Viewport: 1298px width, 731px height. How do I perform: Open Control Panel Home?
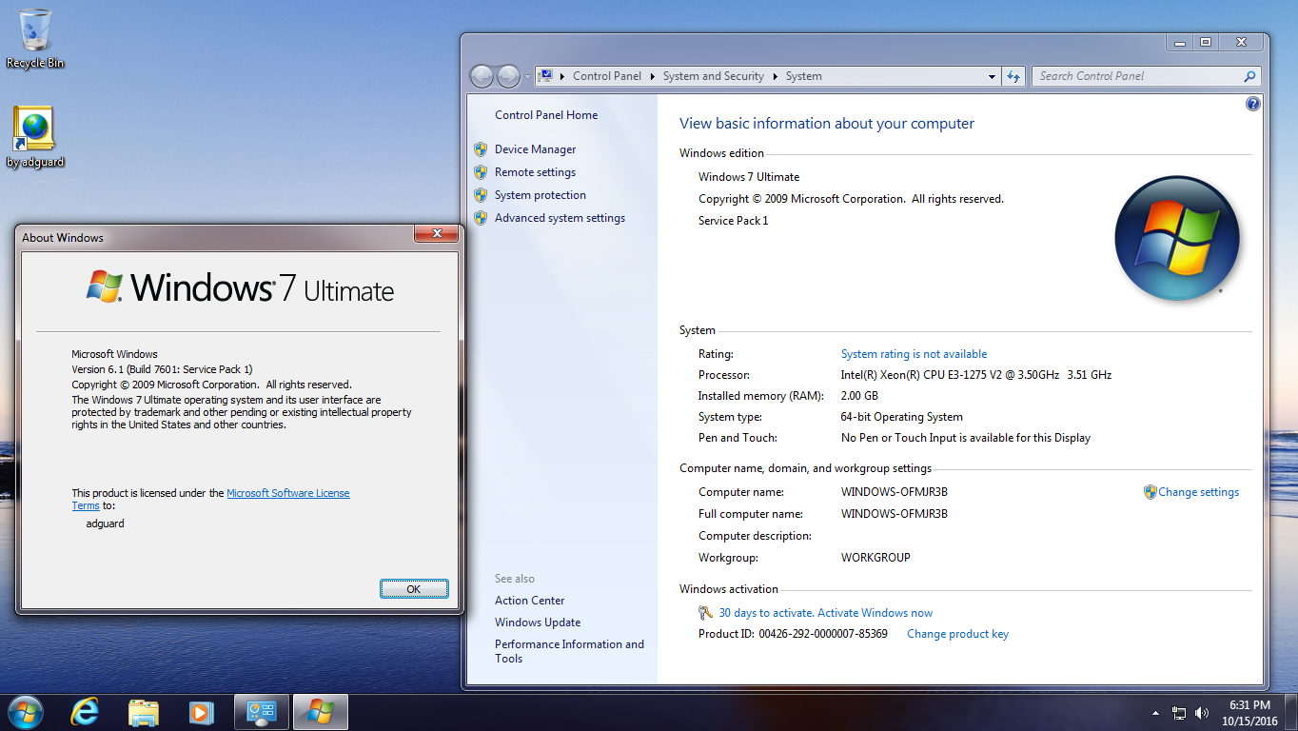[x=546, y=115]
